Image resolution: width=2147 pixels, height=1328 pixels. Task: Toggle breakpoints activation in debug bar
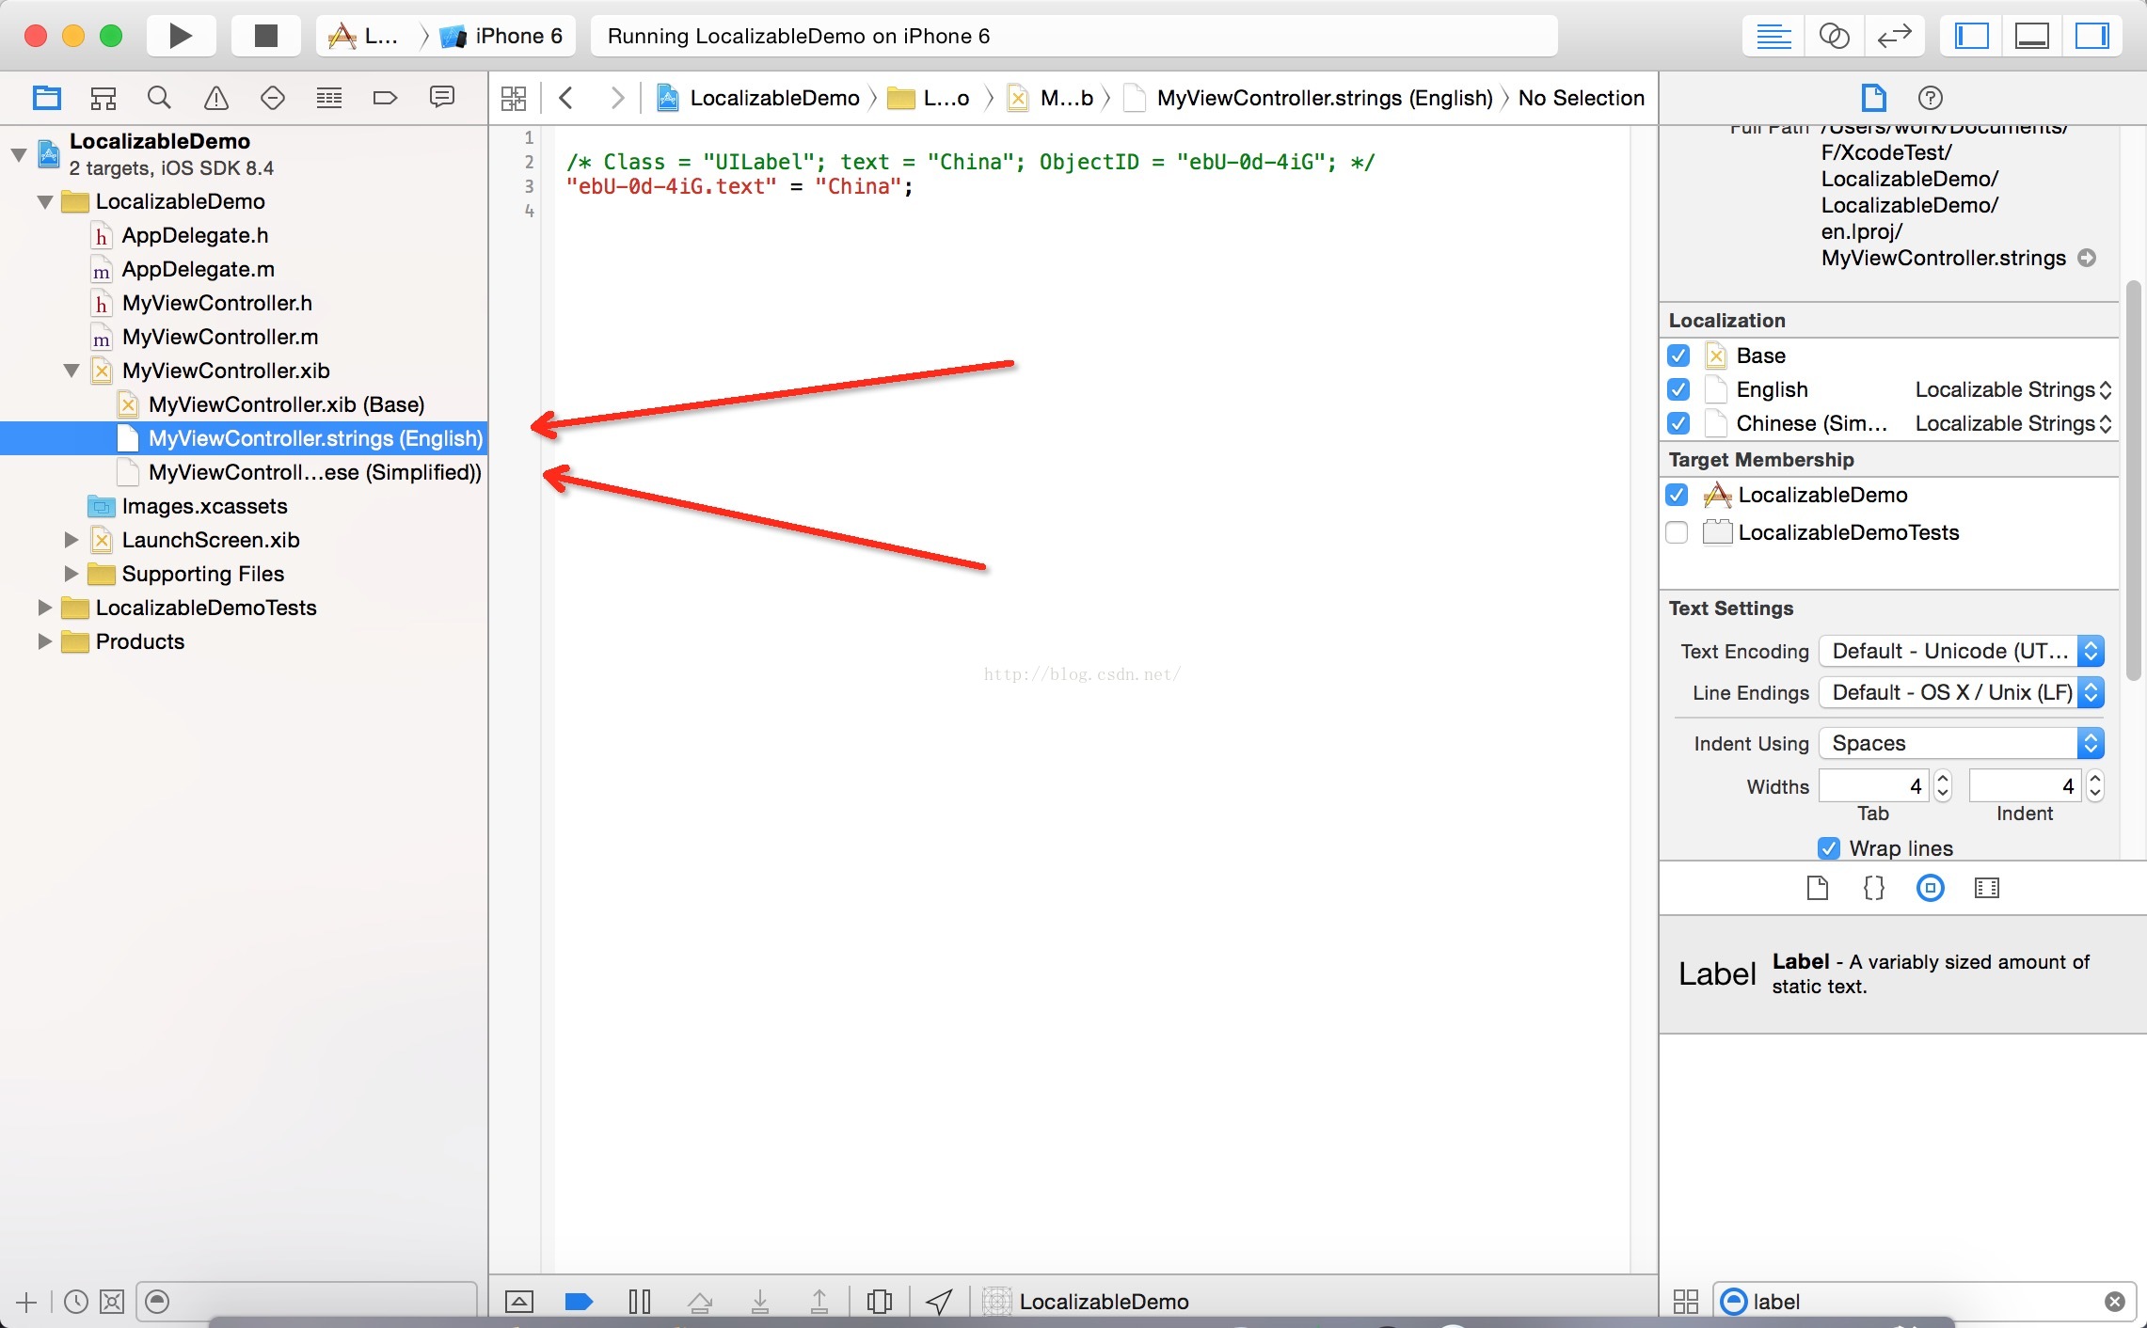pos(579,1302)
